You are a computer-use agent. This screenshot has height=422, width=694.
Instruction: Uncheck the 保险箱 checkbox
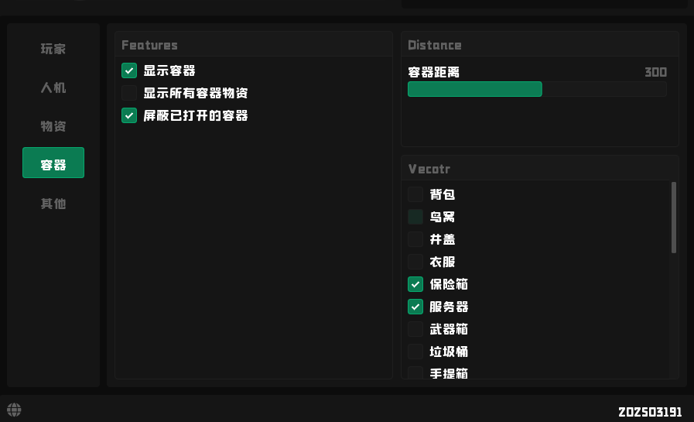(415, 284)
